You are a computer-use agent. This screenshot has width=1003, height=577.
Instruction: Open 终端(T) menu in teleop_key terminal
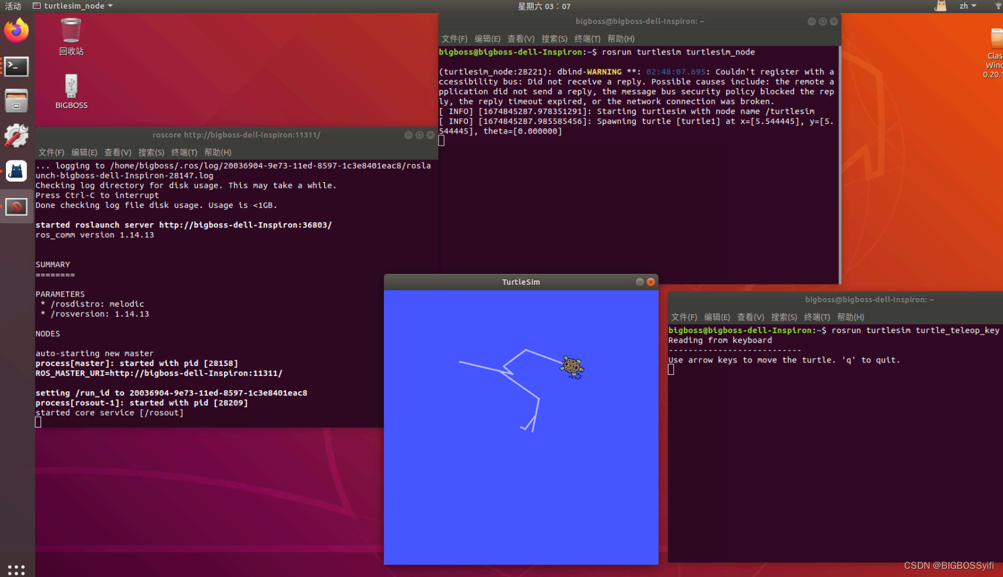tap(817, 317)
